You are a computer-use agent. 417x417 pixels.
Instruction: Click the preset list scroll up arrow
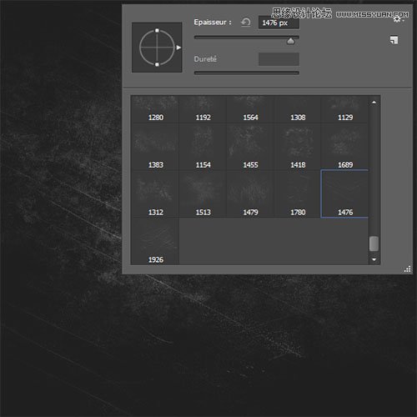[x=374, y=103]
